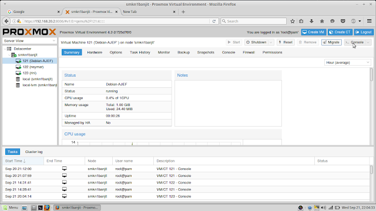Open a new tab with plus icon
Viewport: 376px width, 211px height.
[183, 12]
